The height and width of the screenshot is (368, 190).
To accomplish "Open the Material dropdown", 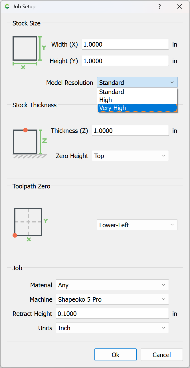I will coord(112,285).
